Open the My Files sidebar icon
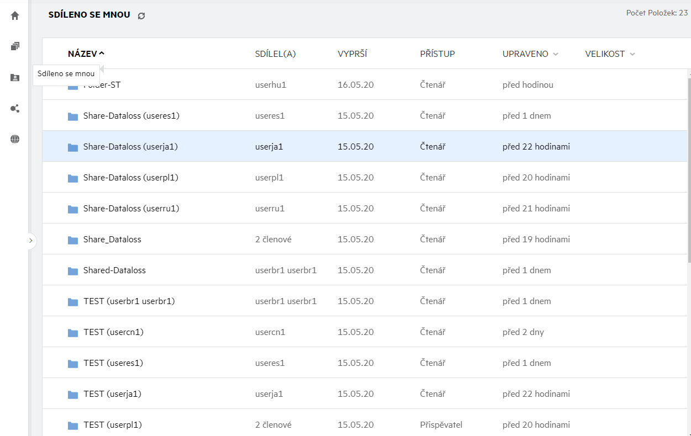The width and height of the screenshot is (691, 436). [x=15, y=46]
